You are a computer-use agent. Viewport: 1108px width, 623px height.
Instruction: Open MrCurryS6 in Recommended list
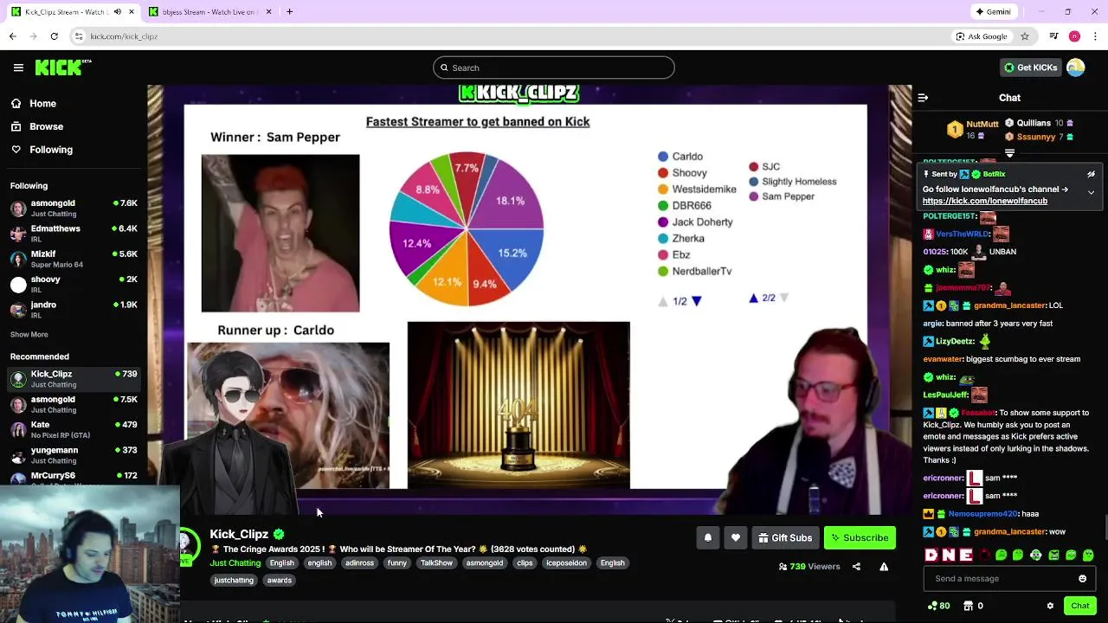74,477
